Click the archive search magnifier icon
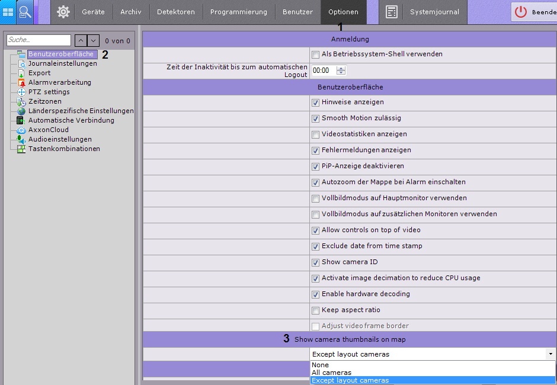The width and height of the screenshot is (557, 385). [x=25, y=12]
